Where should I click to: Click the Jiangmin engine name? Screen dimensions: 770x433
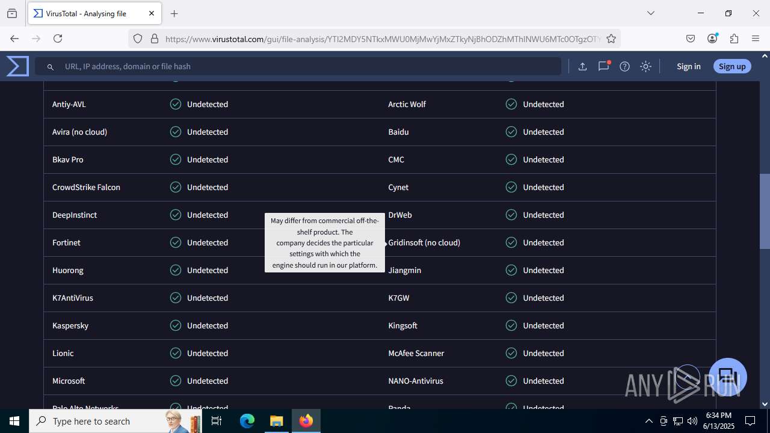click(x=404, y=270)
